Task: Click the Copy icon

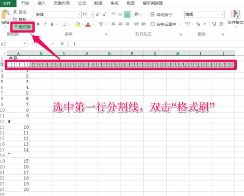Action: 15,19
